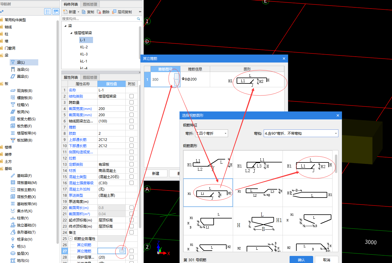
Task: Select 基础板带(W) foundation strip item
Action: [x=27, y=204]
